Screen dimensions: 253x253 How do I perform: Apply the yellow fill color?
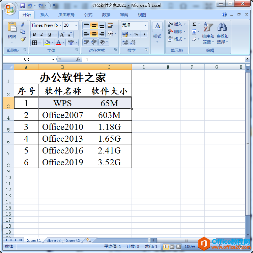coord(47,43)
